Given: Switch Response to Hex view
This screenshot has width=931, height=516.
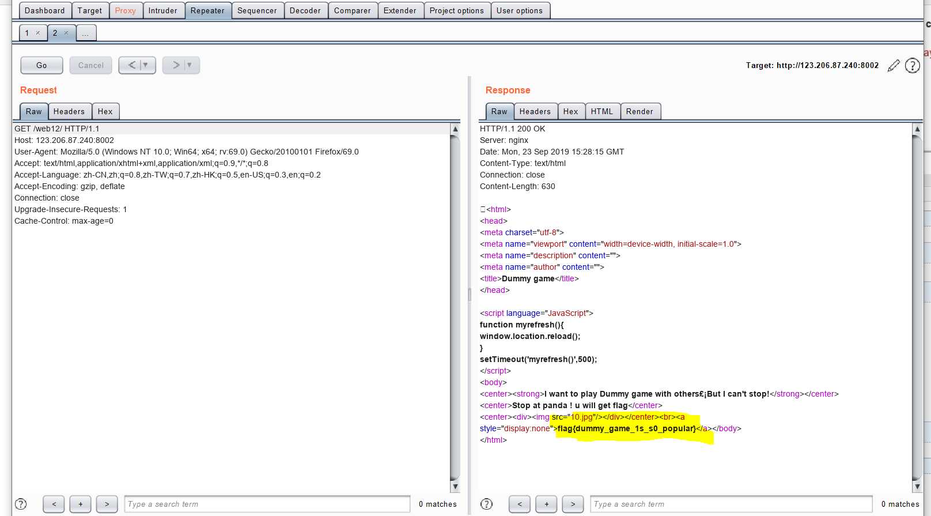Looking at the screenshot, I should (x=571, y=111).
